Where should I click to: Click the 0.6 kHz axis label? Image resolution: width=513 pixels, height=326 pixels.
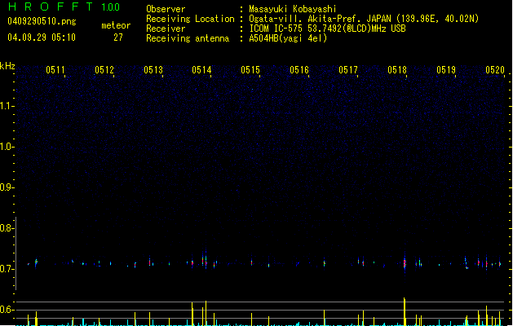(x=7, y=310)
